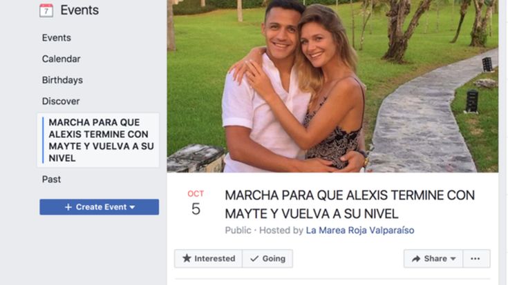Click the Events header title

click(79, 10)
